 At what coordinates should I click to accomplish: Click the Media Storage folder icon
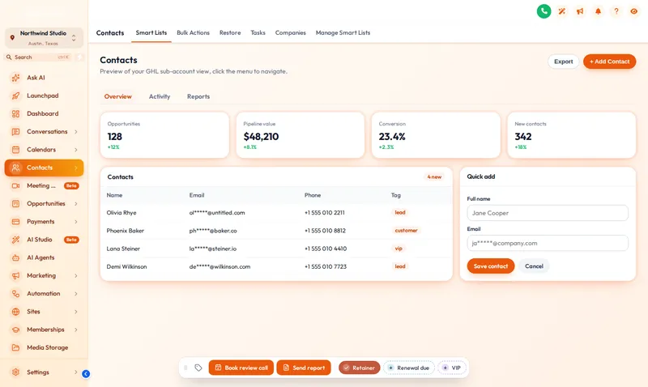(15, 348)
